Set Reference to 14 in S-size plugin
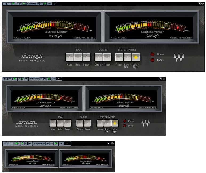The width and height of the screenshot is (206, 173). click(47, 144)
